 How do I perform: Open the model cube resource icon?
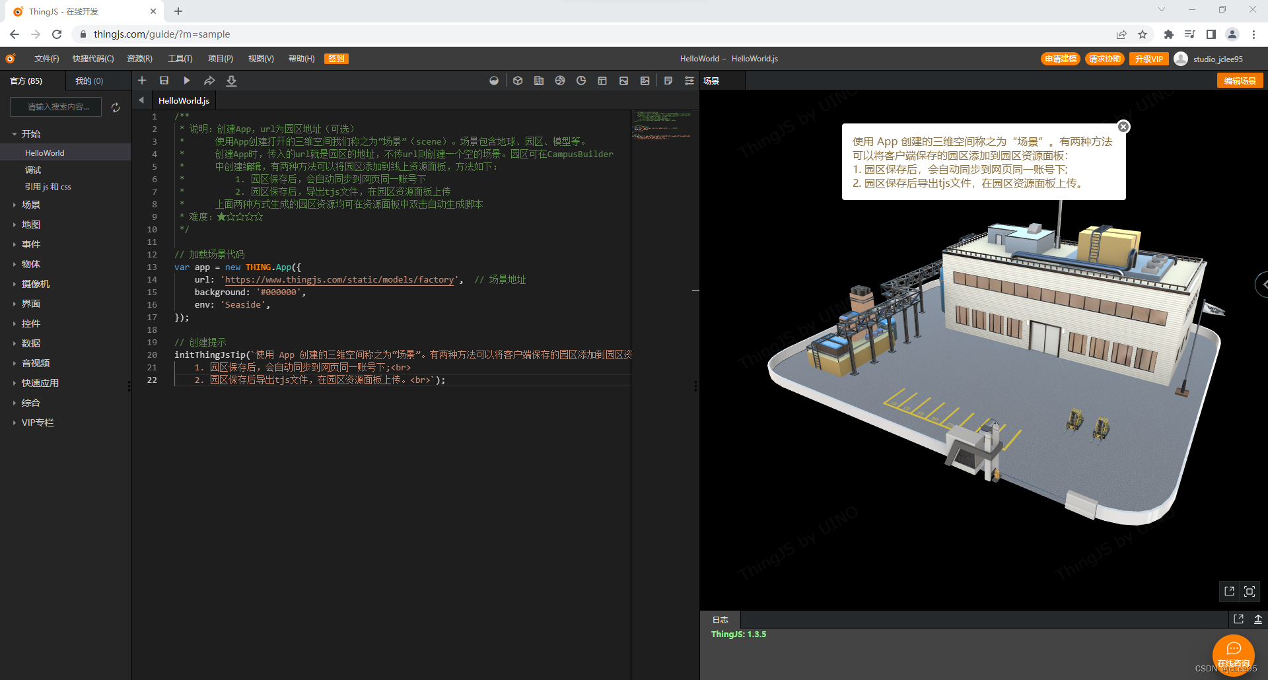click(518, 81)
